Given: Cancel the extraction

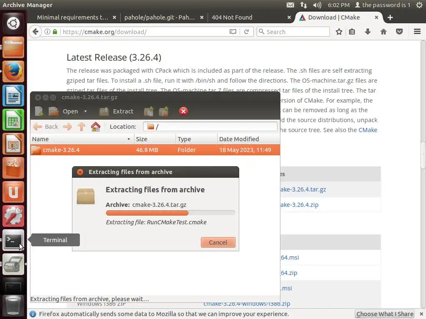Looking at the screenshot, I should click(x=218, y=243).
